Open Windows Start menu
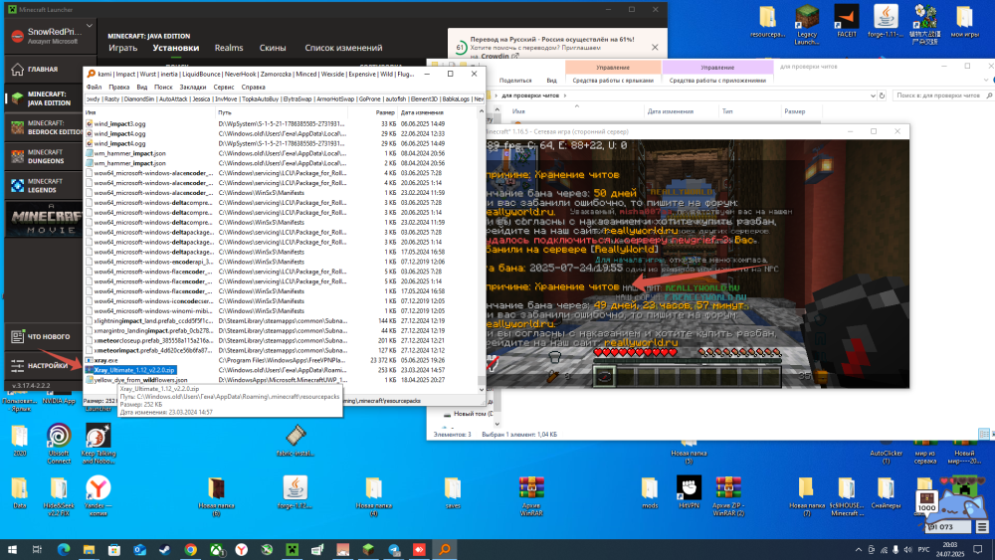The height and width of the screenshot is (560, 995). pyautogui.click(x=12, y=550)
